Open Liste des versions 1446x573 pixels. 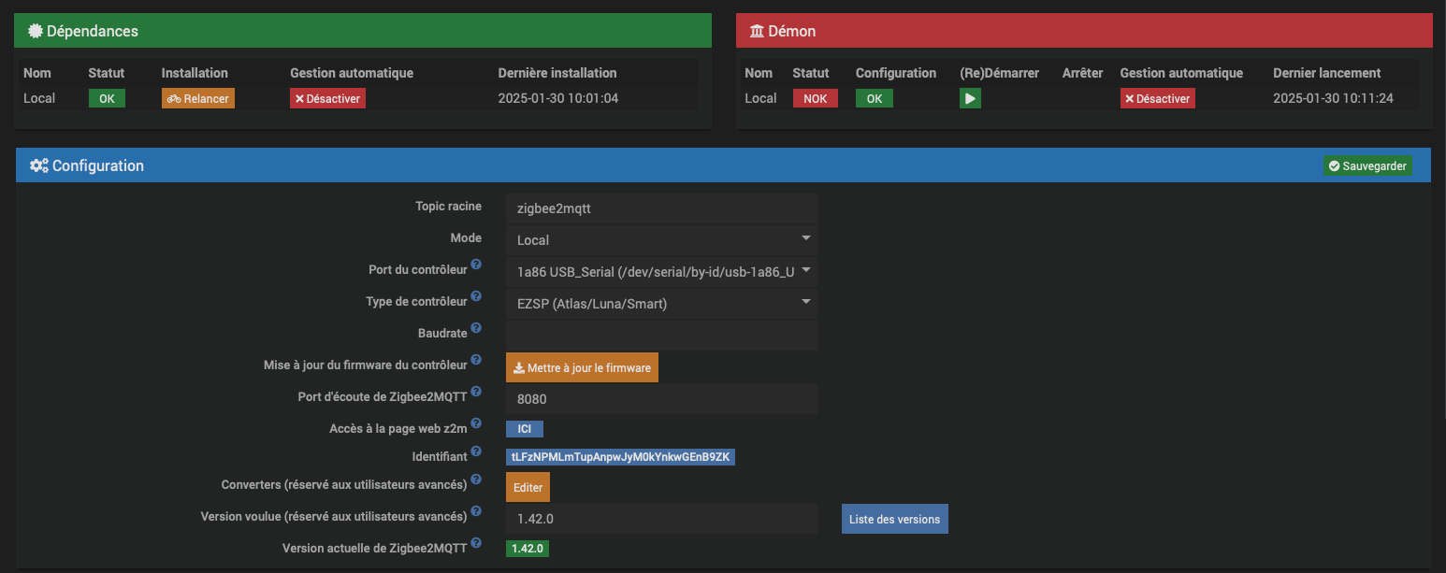pyautogui.click(x=895, y=519)
